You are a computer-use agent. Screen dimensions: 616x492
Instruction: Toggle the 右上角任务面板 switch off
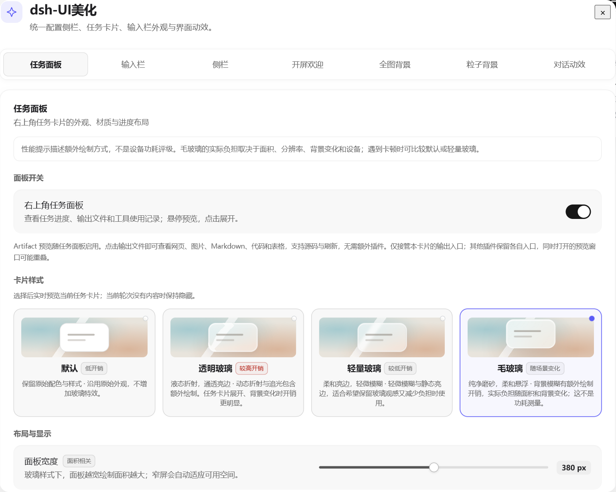578,212
